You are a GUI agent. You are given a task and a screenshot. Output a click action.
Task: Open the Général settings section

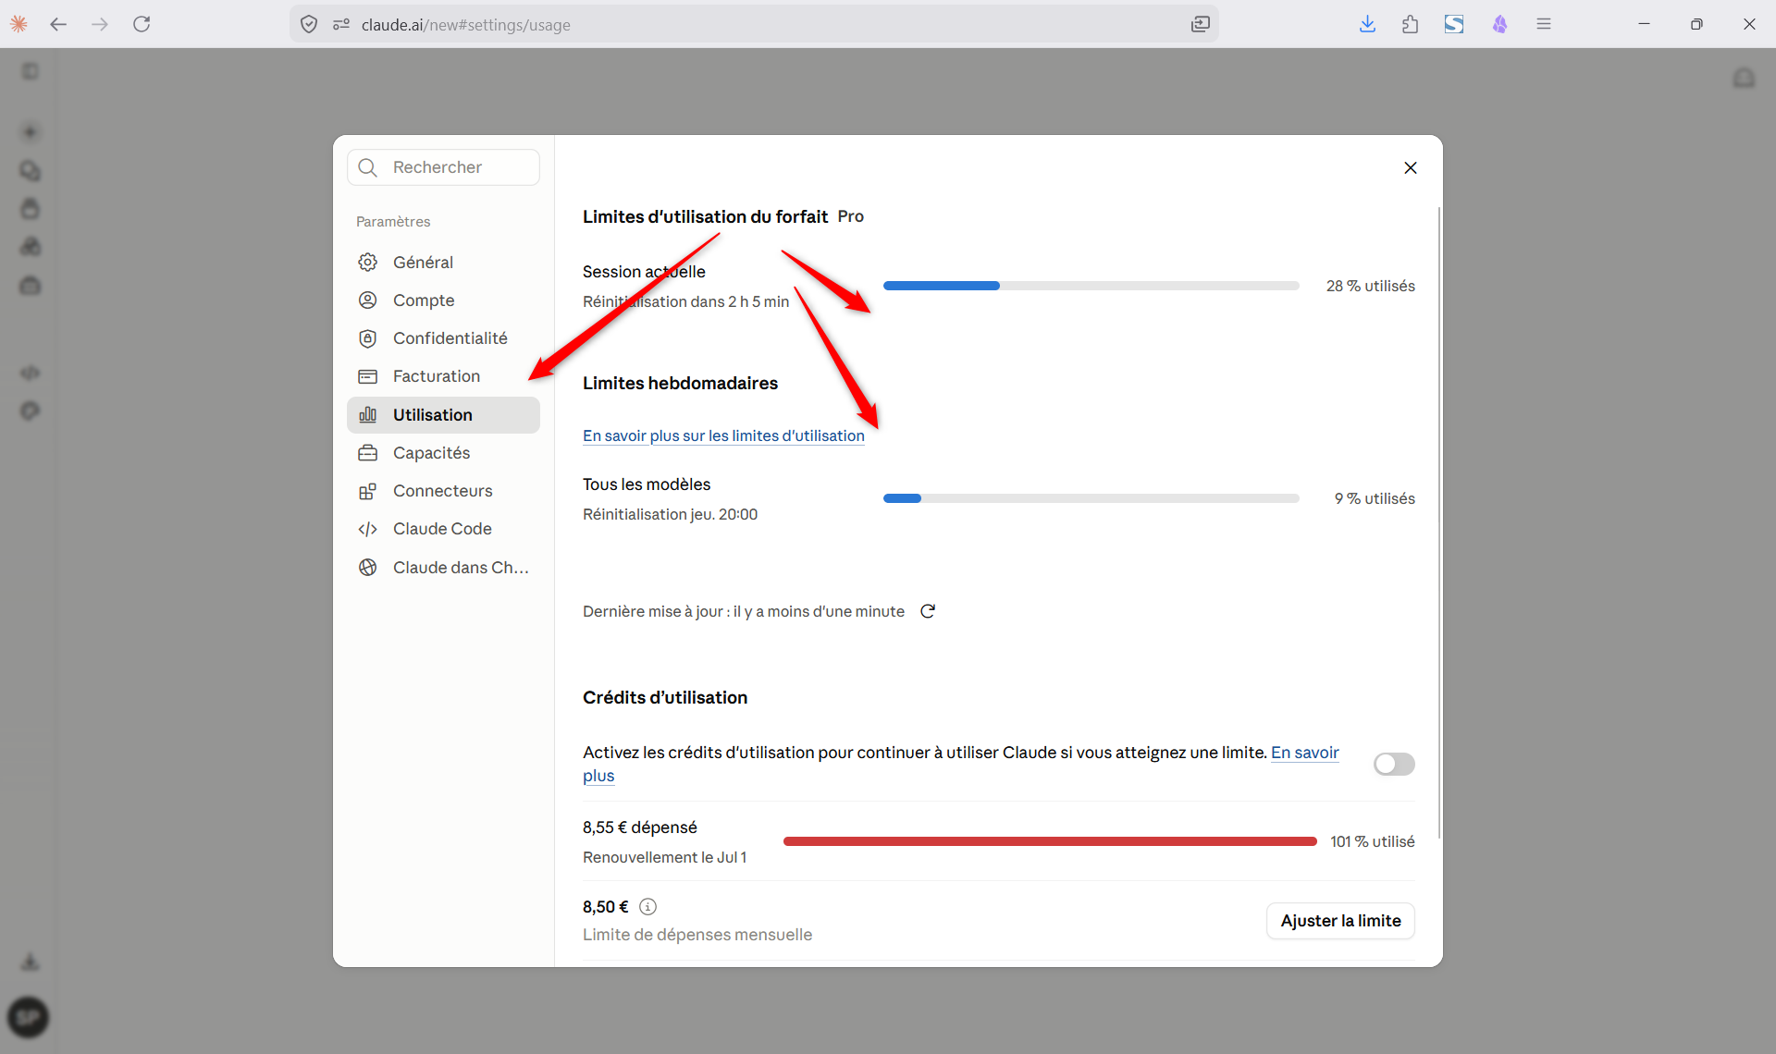point(443,263)
